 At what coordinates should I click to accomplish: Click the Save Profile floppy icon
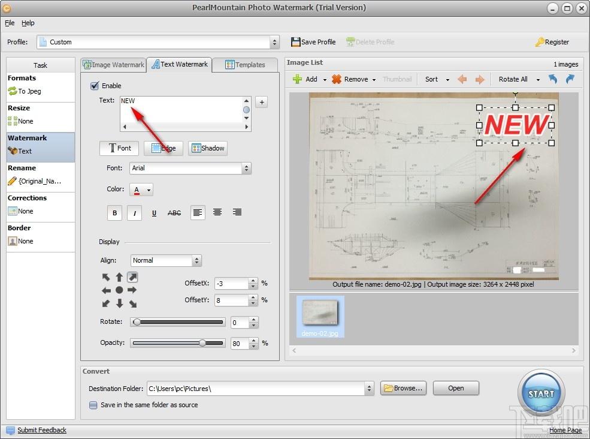click(x=296, y=42)
